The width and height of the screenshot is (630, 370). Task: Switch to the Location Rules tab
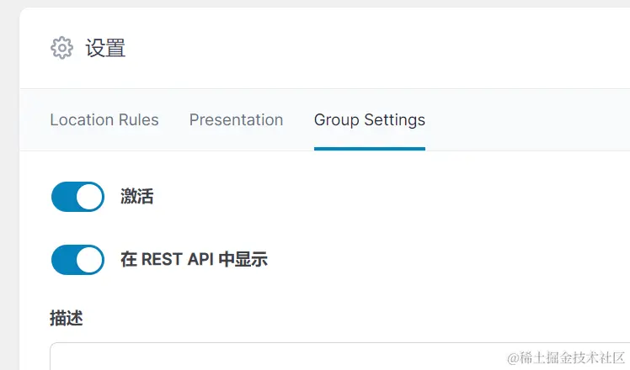[x=104, y=120]
